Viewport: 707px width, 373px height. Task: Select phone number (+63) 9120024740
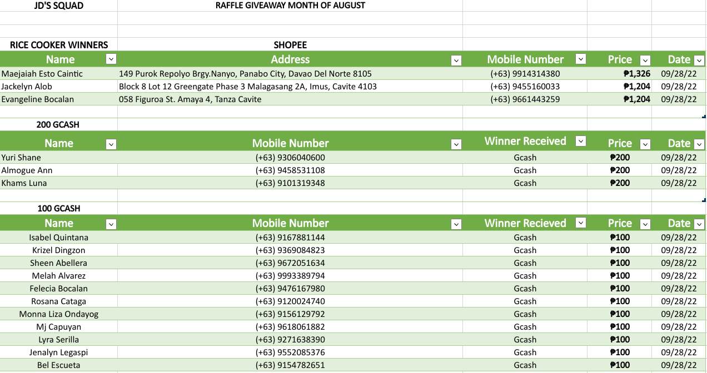pyautogui.click(x=290, y=301)
